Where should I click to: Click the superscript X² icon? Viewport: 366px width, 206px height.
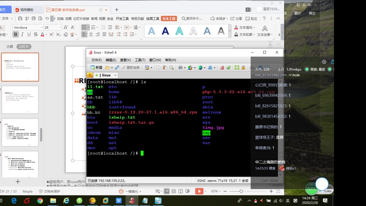[x=51, y=34]
